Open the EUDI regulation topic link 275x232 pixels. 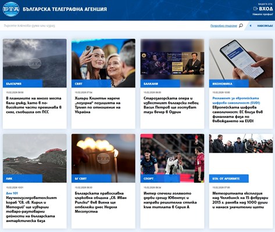click(x=236, y=100)
